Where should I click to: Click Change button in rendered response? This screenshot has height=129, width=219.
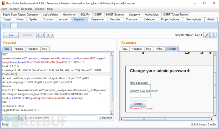point(138,104)
